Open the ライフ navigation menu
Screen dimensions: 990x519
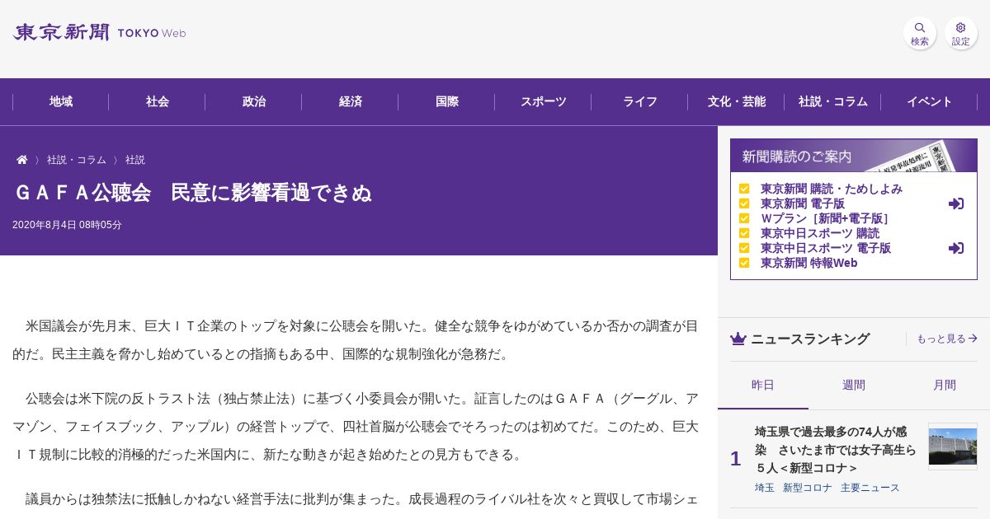[x=640, y=101]
